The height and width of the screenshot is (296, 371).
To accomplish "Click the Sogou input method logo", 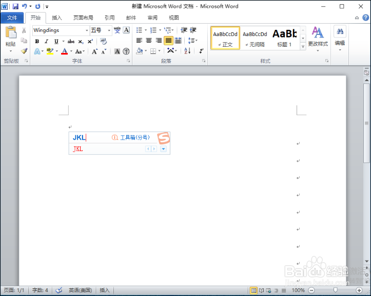I will click(x=164, y=138).
